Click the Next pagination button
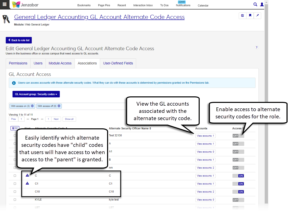Viewport: 288px width, 211px height. (56, 119)
